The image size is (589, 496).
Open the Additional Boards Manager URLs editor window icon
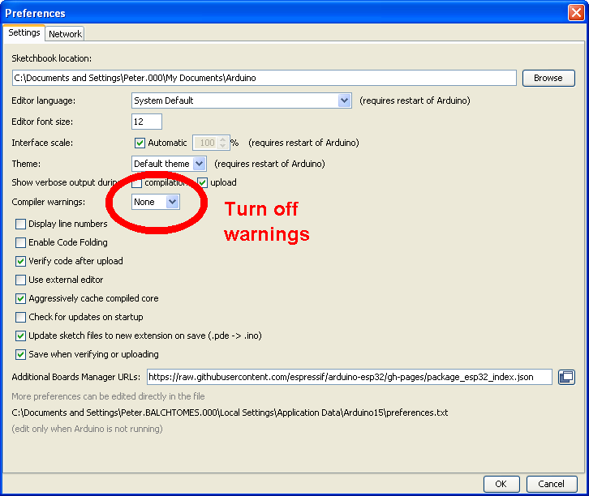(x=566, y=377)
